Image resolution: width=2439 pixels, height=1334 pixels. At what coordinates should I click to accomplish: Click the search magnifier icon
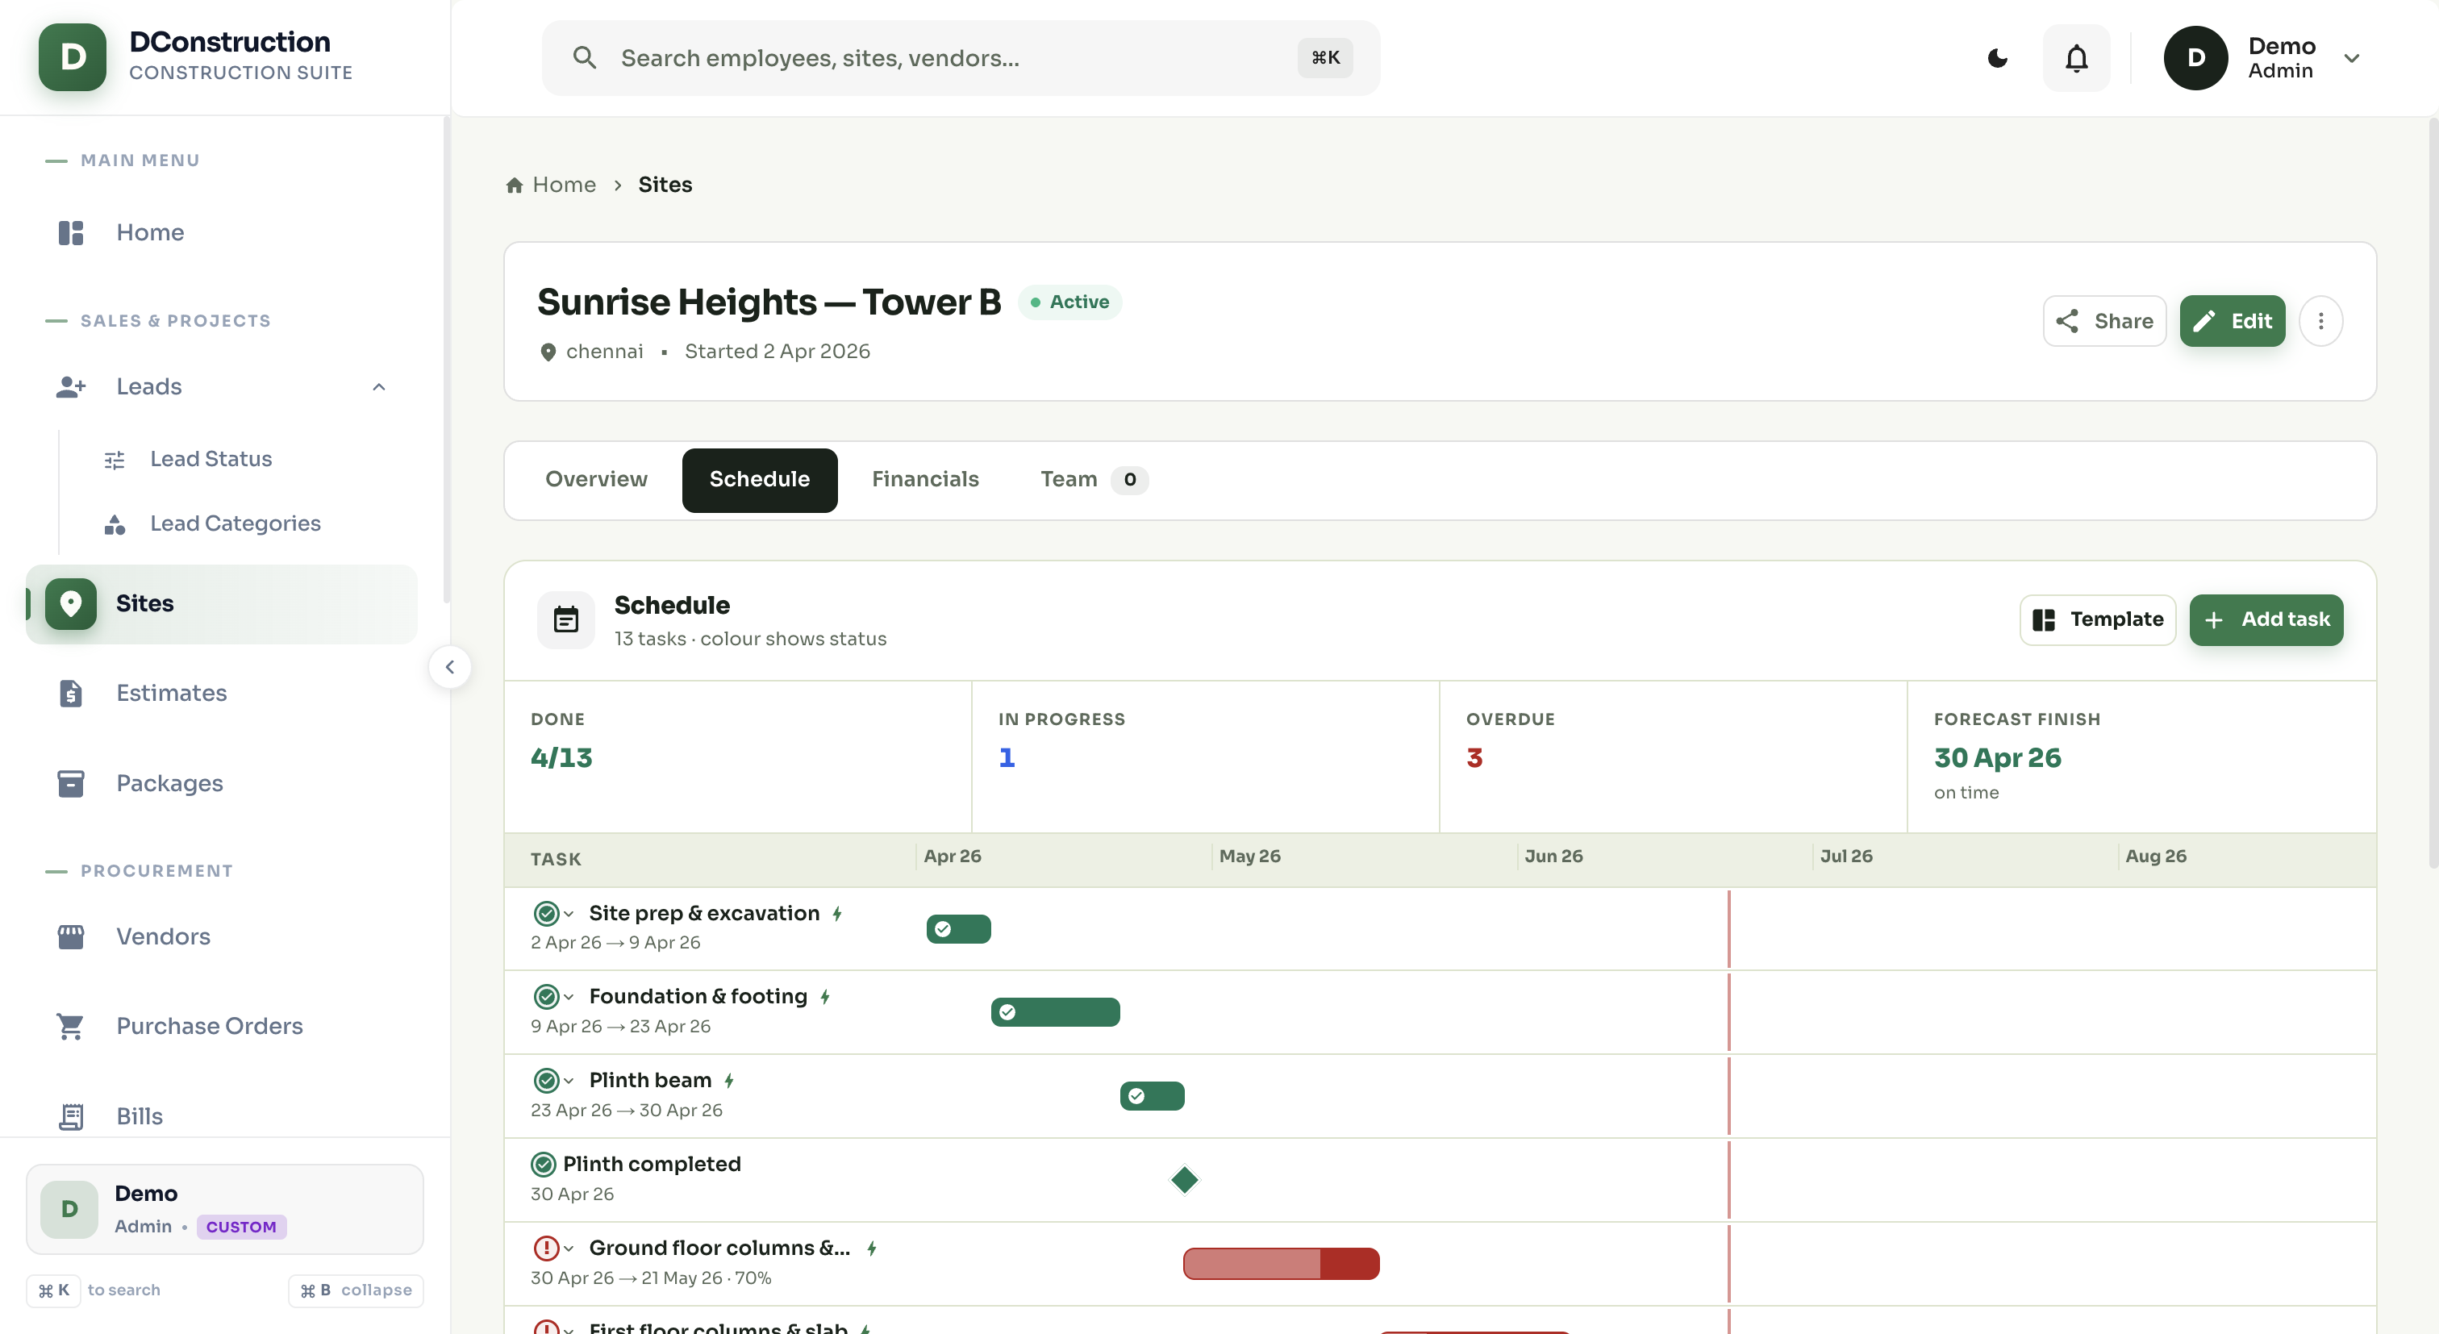[x=584, y=58]
